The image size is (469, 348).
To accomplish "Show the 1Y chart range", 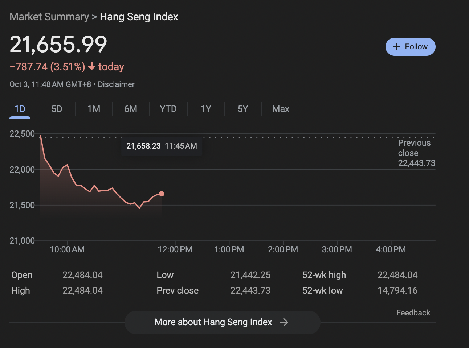I will click(206, 109).
